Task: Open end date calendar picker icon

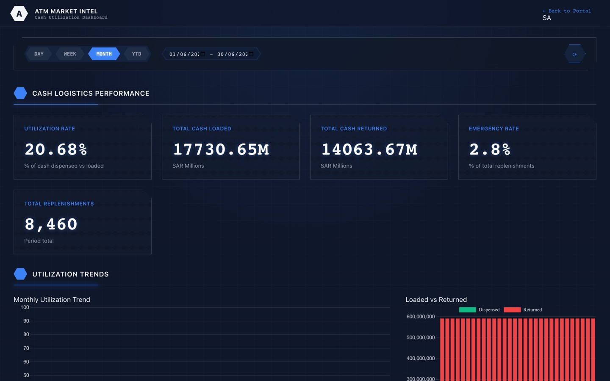Action: point(251,54)
